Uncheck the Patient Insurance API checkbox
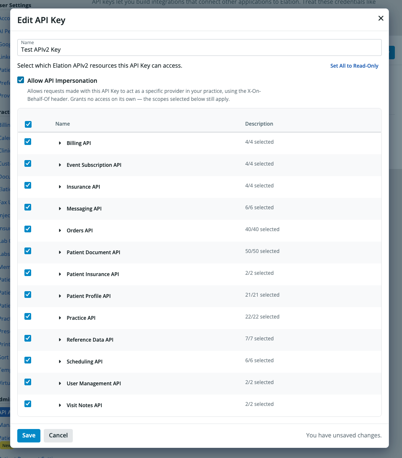The image size is (402, 458). pos(28,273)
